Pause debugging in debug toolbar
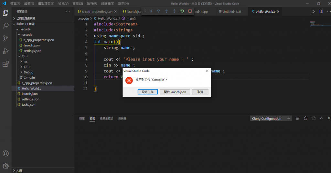This screenshot has height=173, width=331. 151,11
